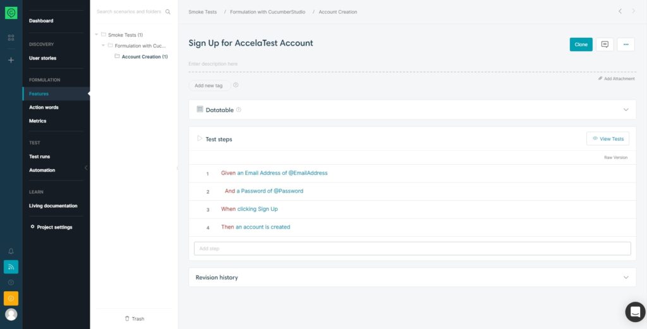
Task: Collapse the Smoke Tests folder arrow
Action: [96, 35]
